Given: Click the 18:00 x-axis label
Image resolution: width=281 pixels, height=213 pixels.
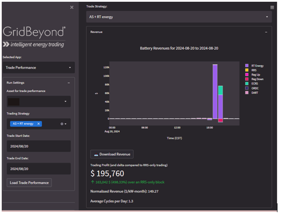Looking at the screenshot, I should pyautogui.click(x=209, y=128).
